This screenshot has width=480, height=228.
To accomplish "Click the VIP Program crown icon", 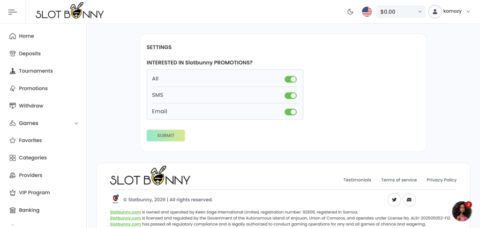I will pos(13,193).
